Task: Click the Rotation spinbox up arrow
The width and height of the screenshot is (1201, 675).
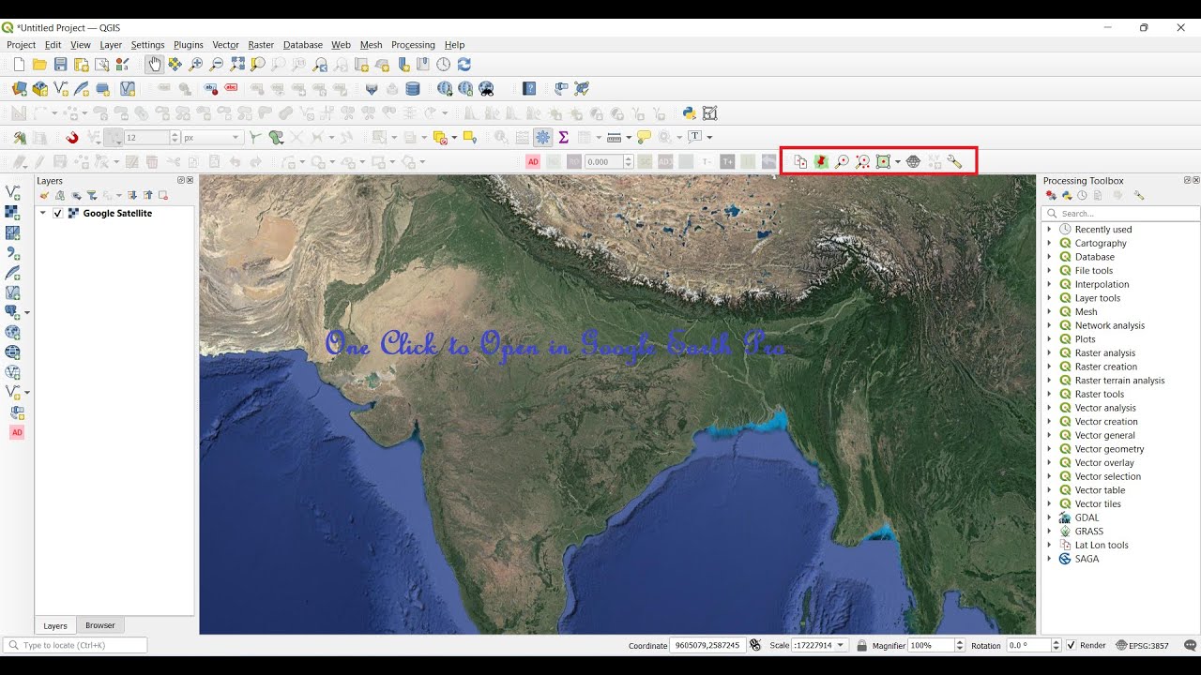Action: [1057, 642]
